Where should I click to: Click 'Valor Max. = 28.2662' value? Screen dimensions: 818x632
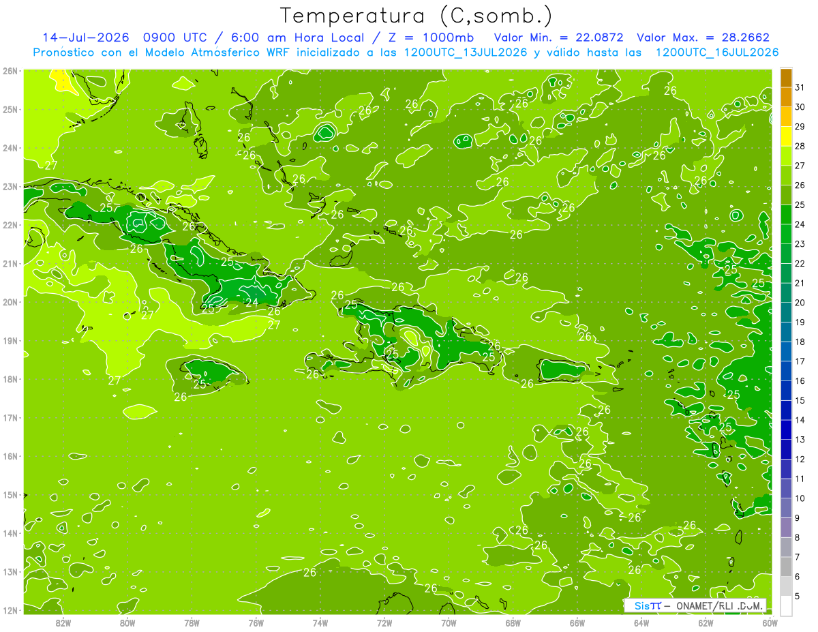[703, 37]
